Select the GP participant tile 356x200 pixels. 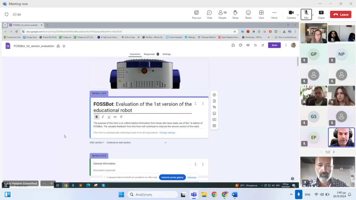pos(314,54)
